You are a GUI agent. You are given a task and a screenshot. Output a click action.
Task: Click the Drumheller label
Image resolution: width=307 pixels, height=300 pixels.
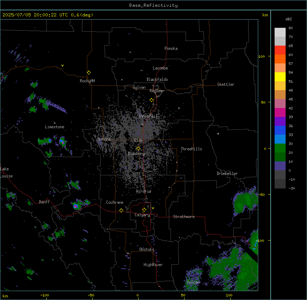(227, 174)
